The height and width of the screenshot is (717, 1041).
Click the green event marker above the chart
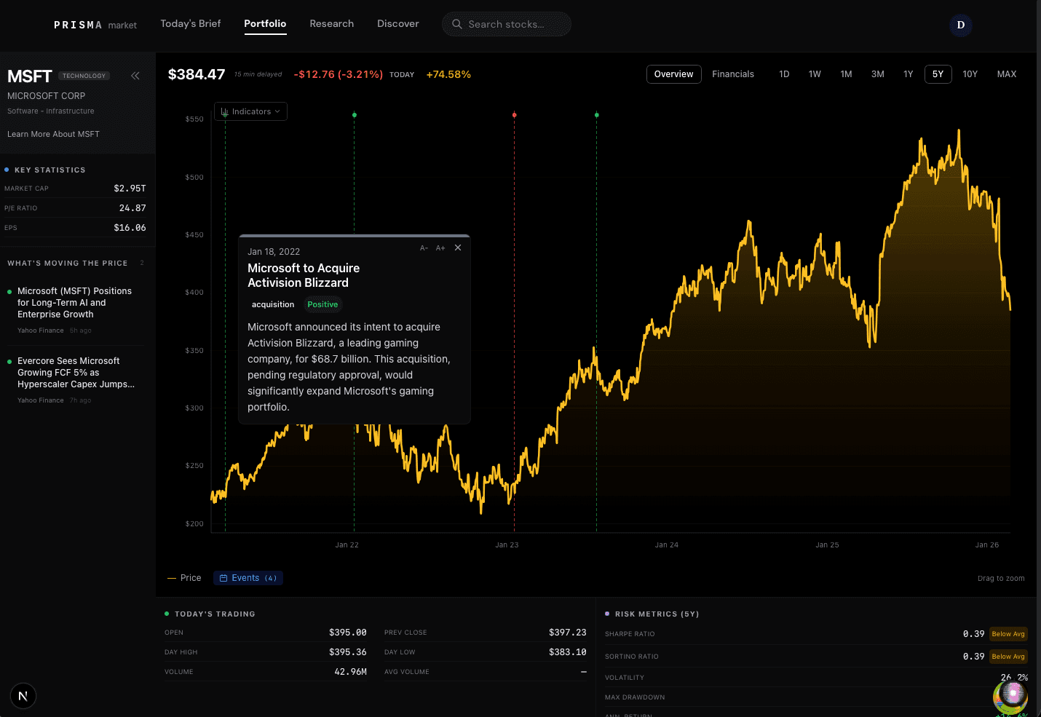coord(355,114)
